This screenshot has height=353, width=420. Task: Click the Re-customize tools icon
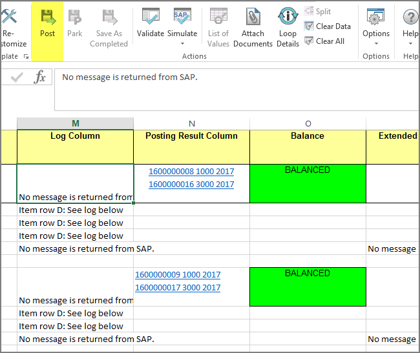coord(9,17)
